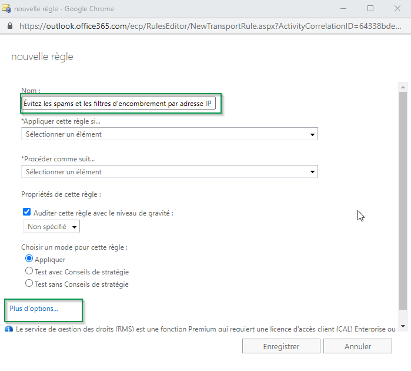Click the blue info icon near the RMS text
Screen dimensions: 411x371
click(9, 329)
